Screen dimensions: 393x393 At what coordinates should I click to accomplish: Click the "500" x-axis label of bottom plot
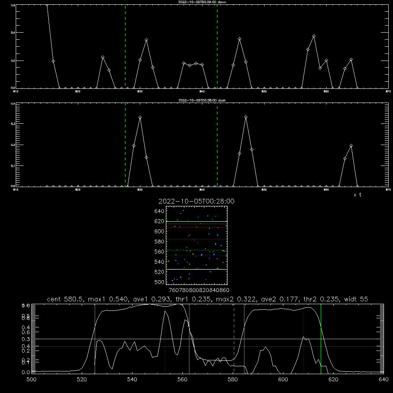[x=31, y=380]
